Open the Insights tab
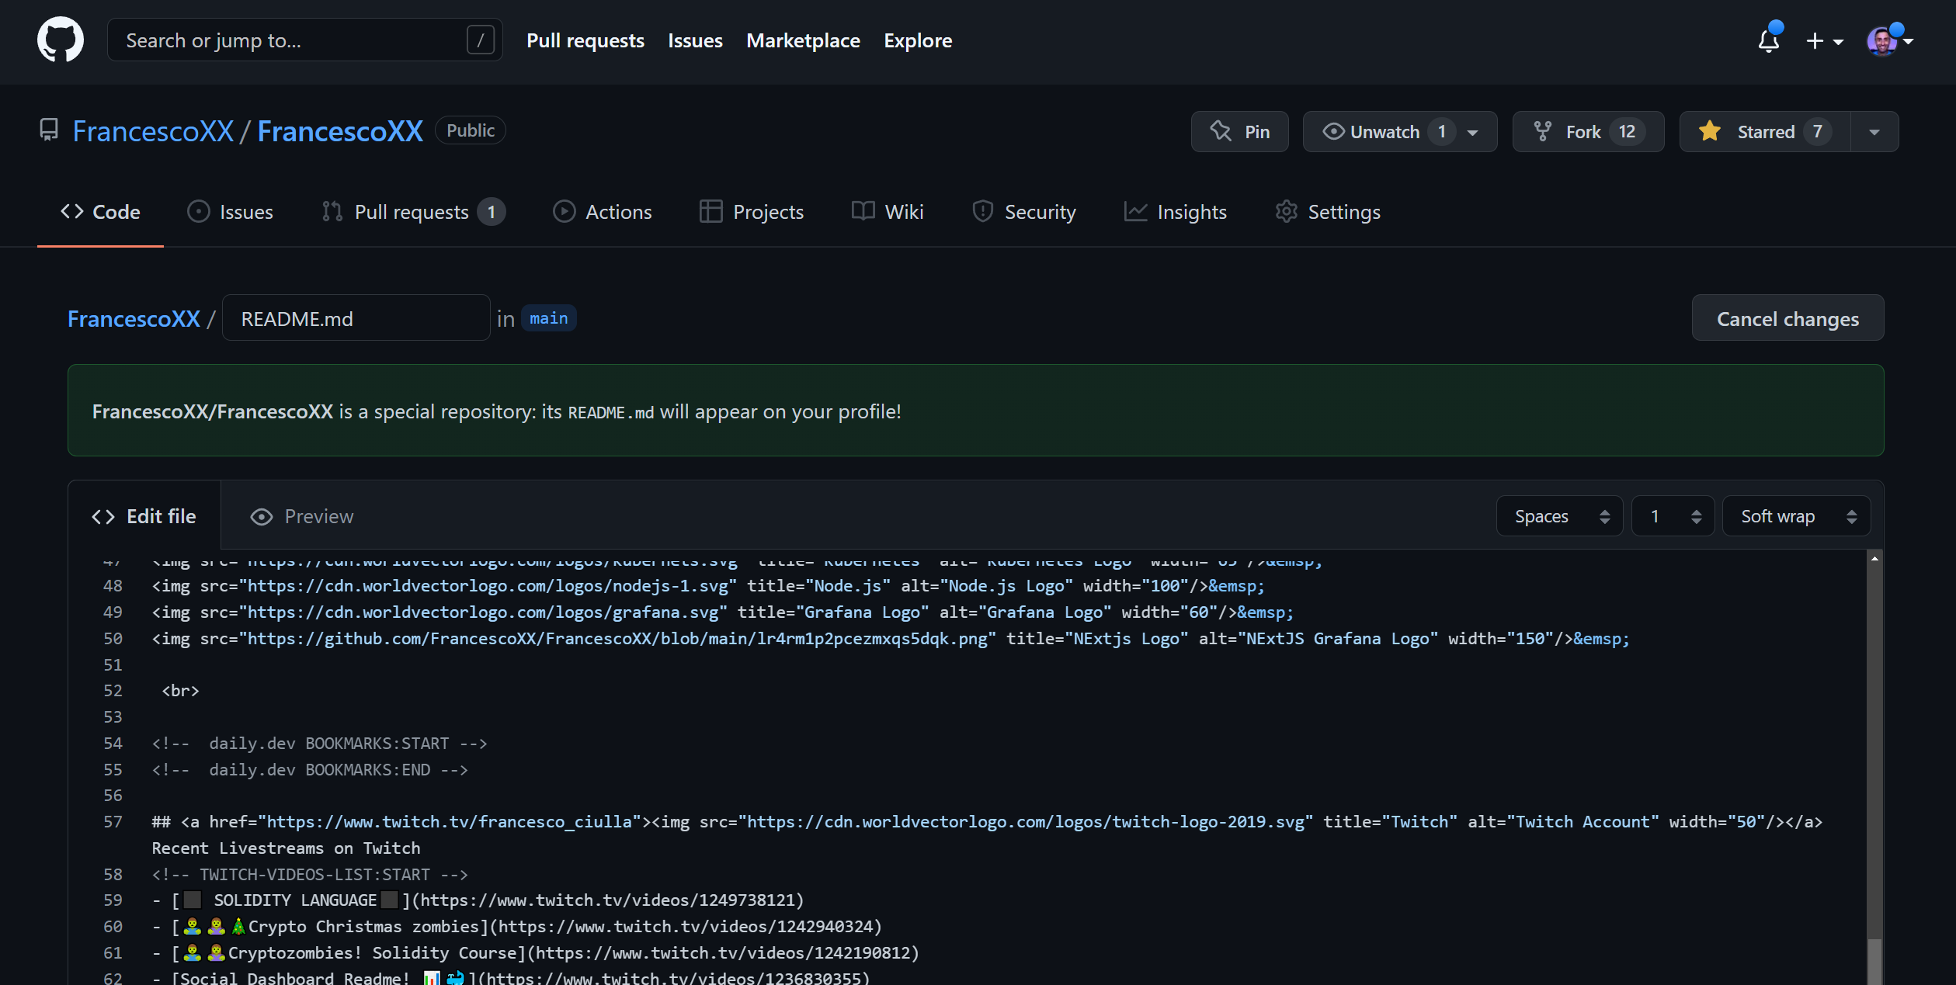The width and height of the screenshot is (1956, 985). click(x=1176, y=212)
